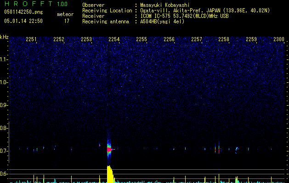This screenshot has height=183, width=289.
Task: Click the 2251 time marker
Action: coord(31,39)
